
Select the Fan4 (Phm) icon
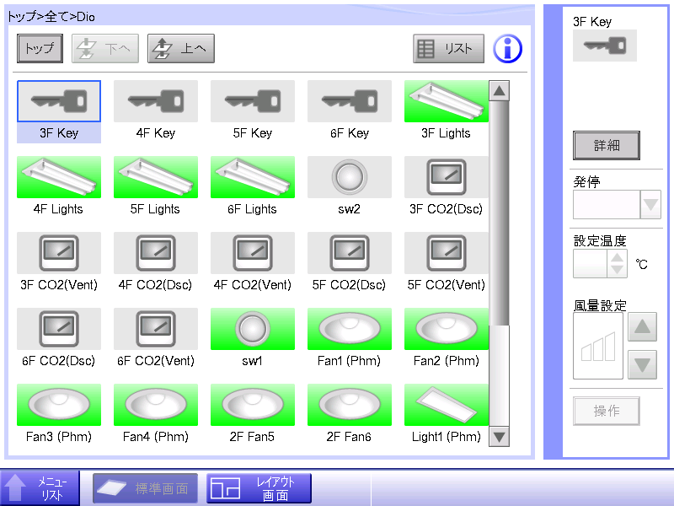156,405
